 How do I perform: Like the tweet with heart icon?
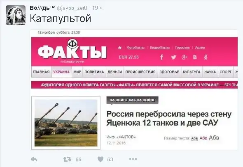click(100, 159)
